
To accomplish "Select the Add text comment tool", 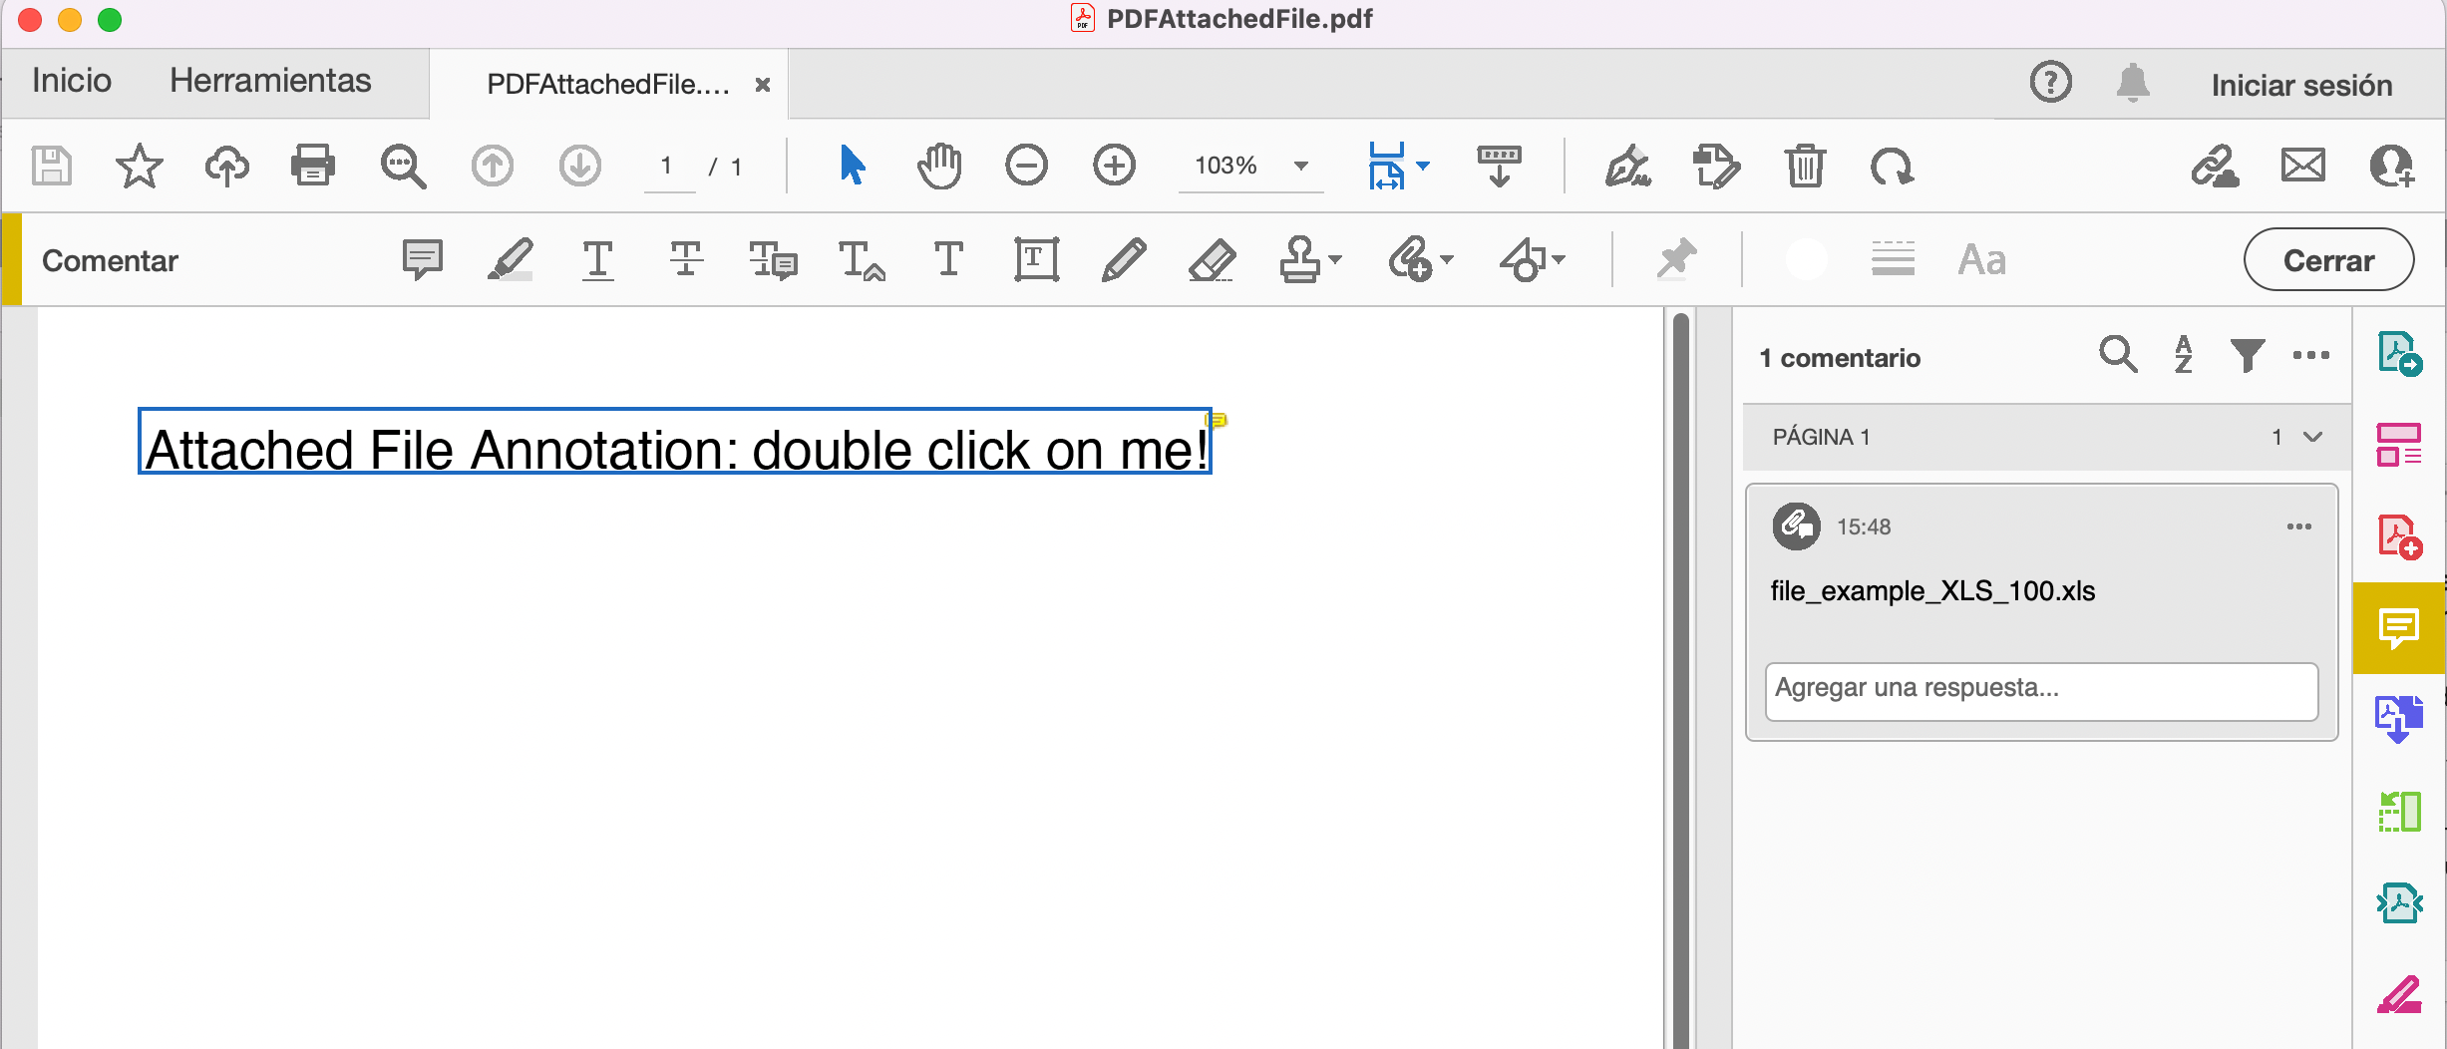I will pyautogui.click(x=948, y=260).
